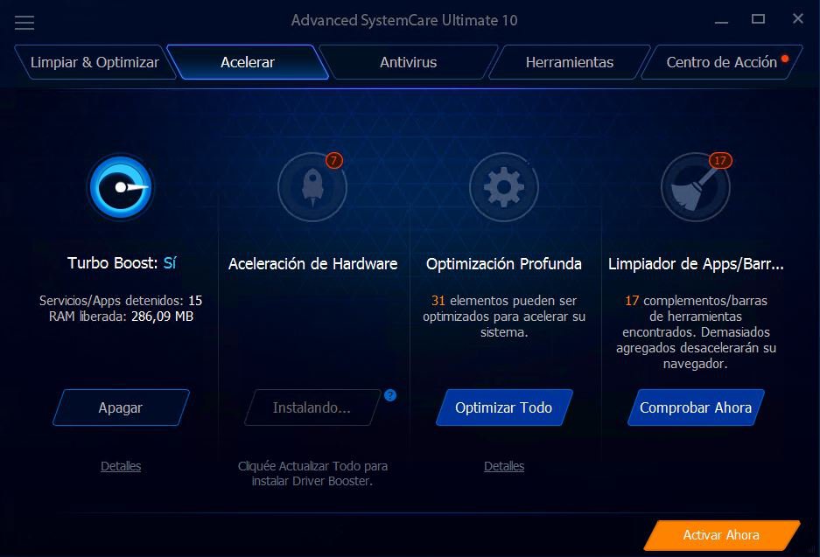
Task: Click the Apps/Toolbar Cleaner broom icon
Action: pos(696,187)
